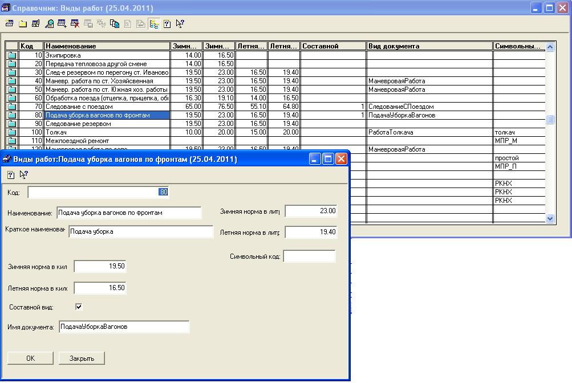The width and height of the screenshot is (572, 383).
Task: Select Маневр. работа по ст. Хозяйсвенная row
Action: pos(107,81)
